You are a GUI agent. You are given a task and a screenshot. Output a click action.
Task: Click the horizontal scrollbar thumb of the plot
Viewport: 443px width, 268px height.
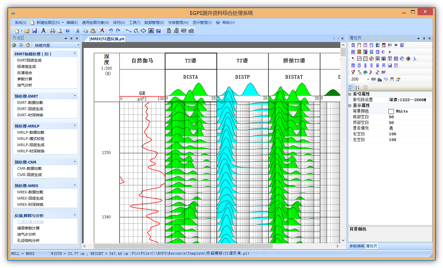tap(183, 246)
